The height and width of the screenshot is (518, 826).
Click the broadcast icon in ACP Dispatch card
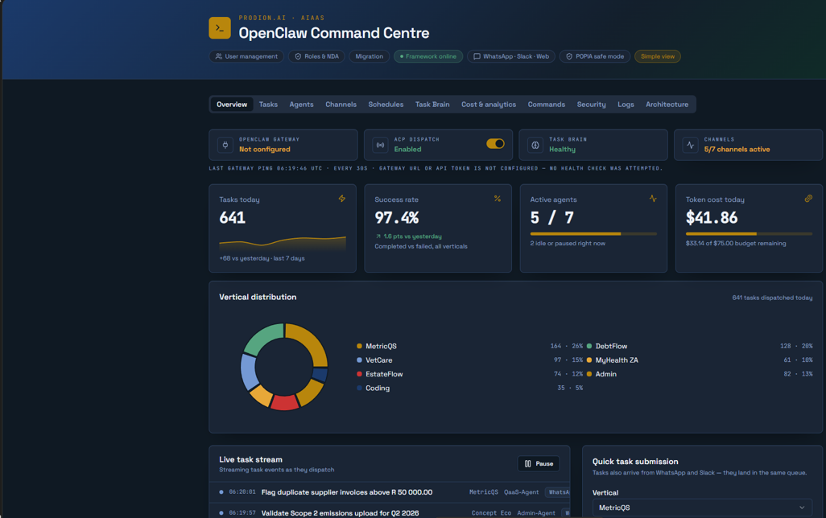coord(380,145)
